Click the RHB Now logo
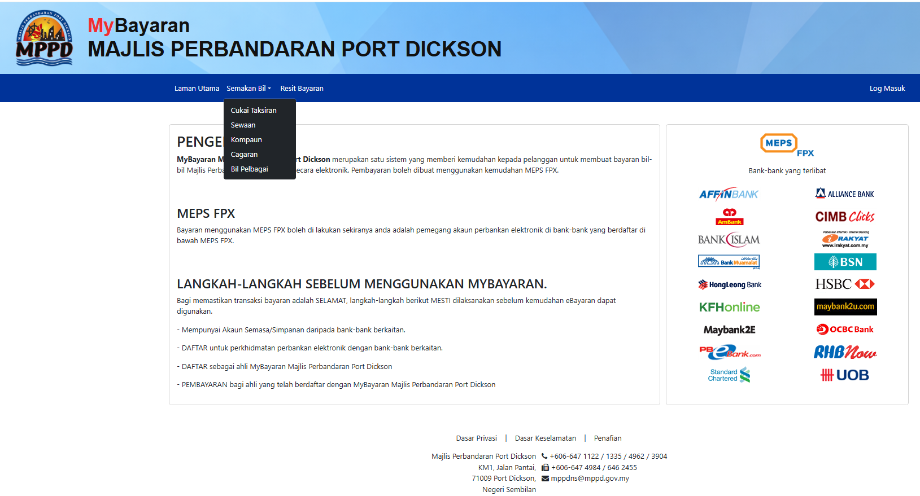This screenshot has width=920, height=496. click(845, 352)
